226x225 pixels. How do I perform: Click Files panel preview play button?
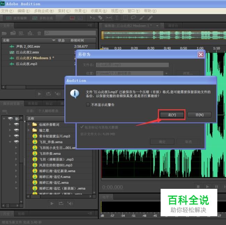(39, 94)
